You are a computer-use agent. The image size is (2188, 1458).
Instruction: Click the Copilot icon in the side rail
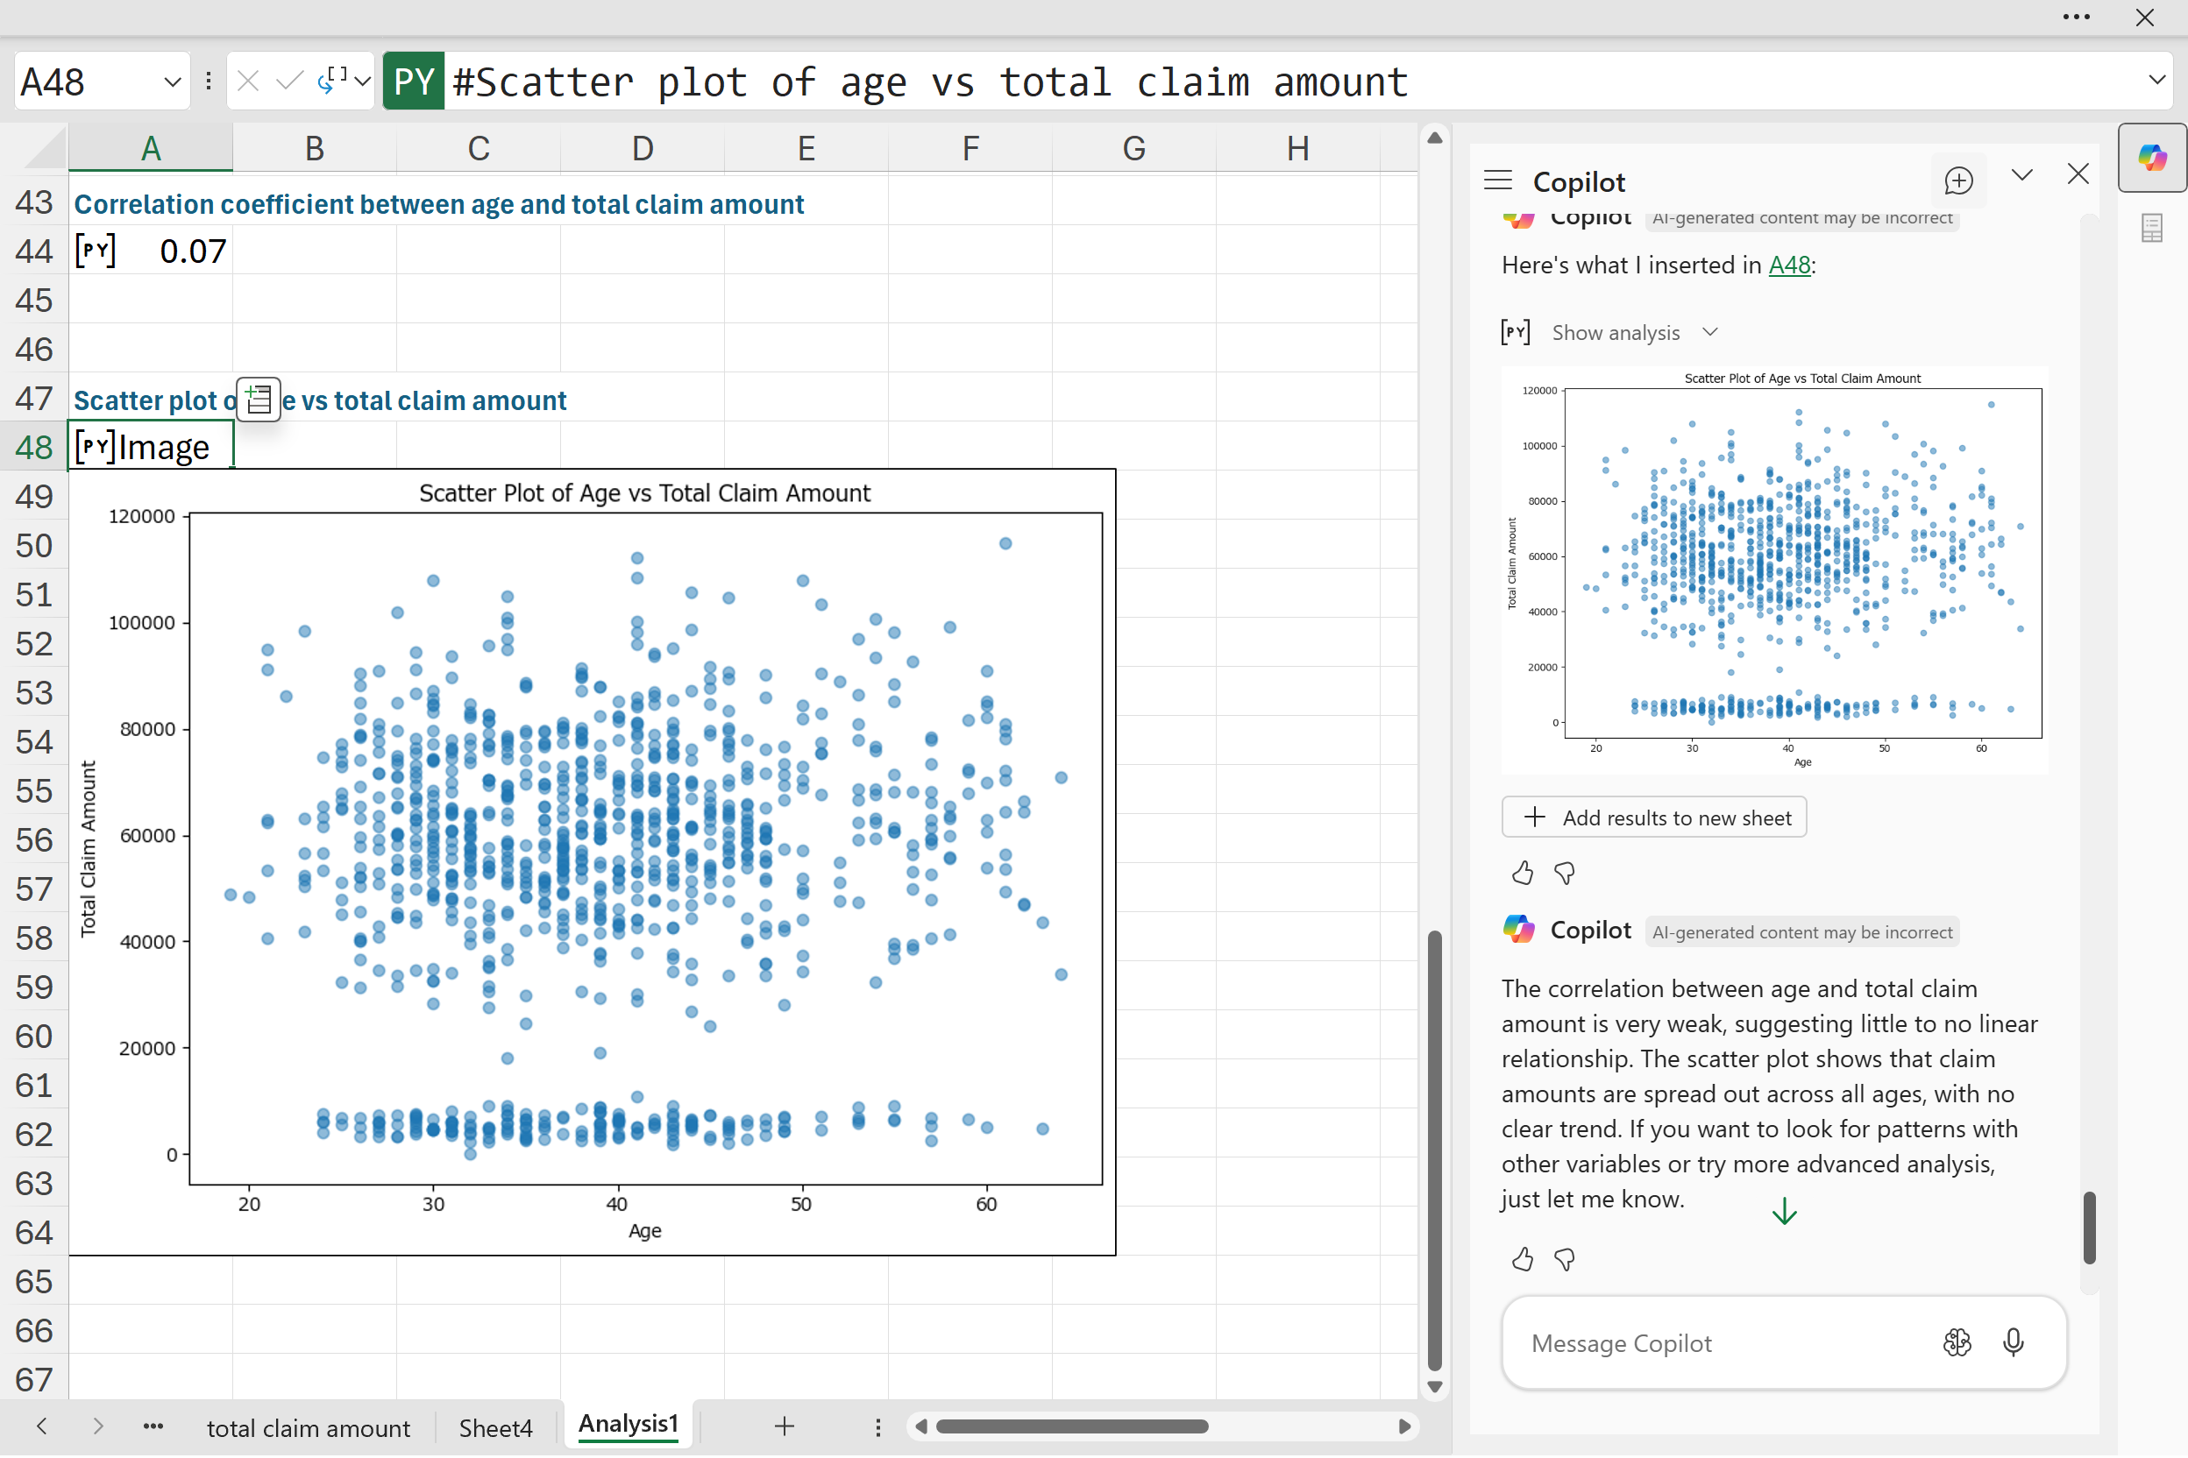click(x=2152, y=157)
